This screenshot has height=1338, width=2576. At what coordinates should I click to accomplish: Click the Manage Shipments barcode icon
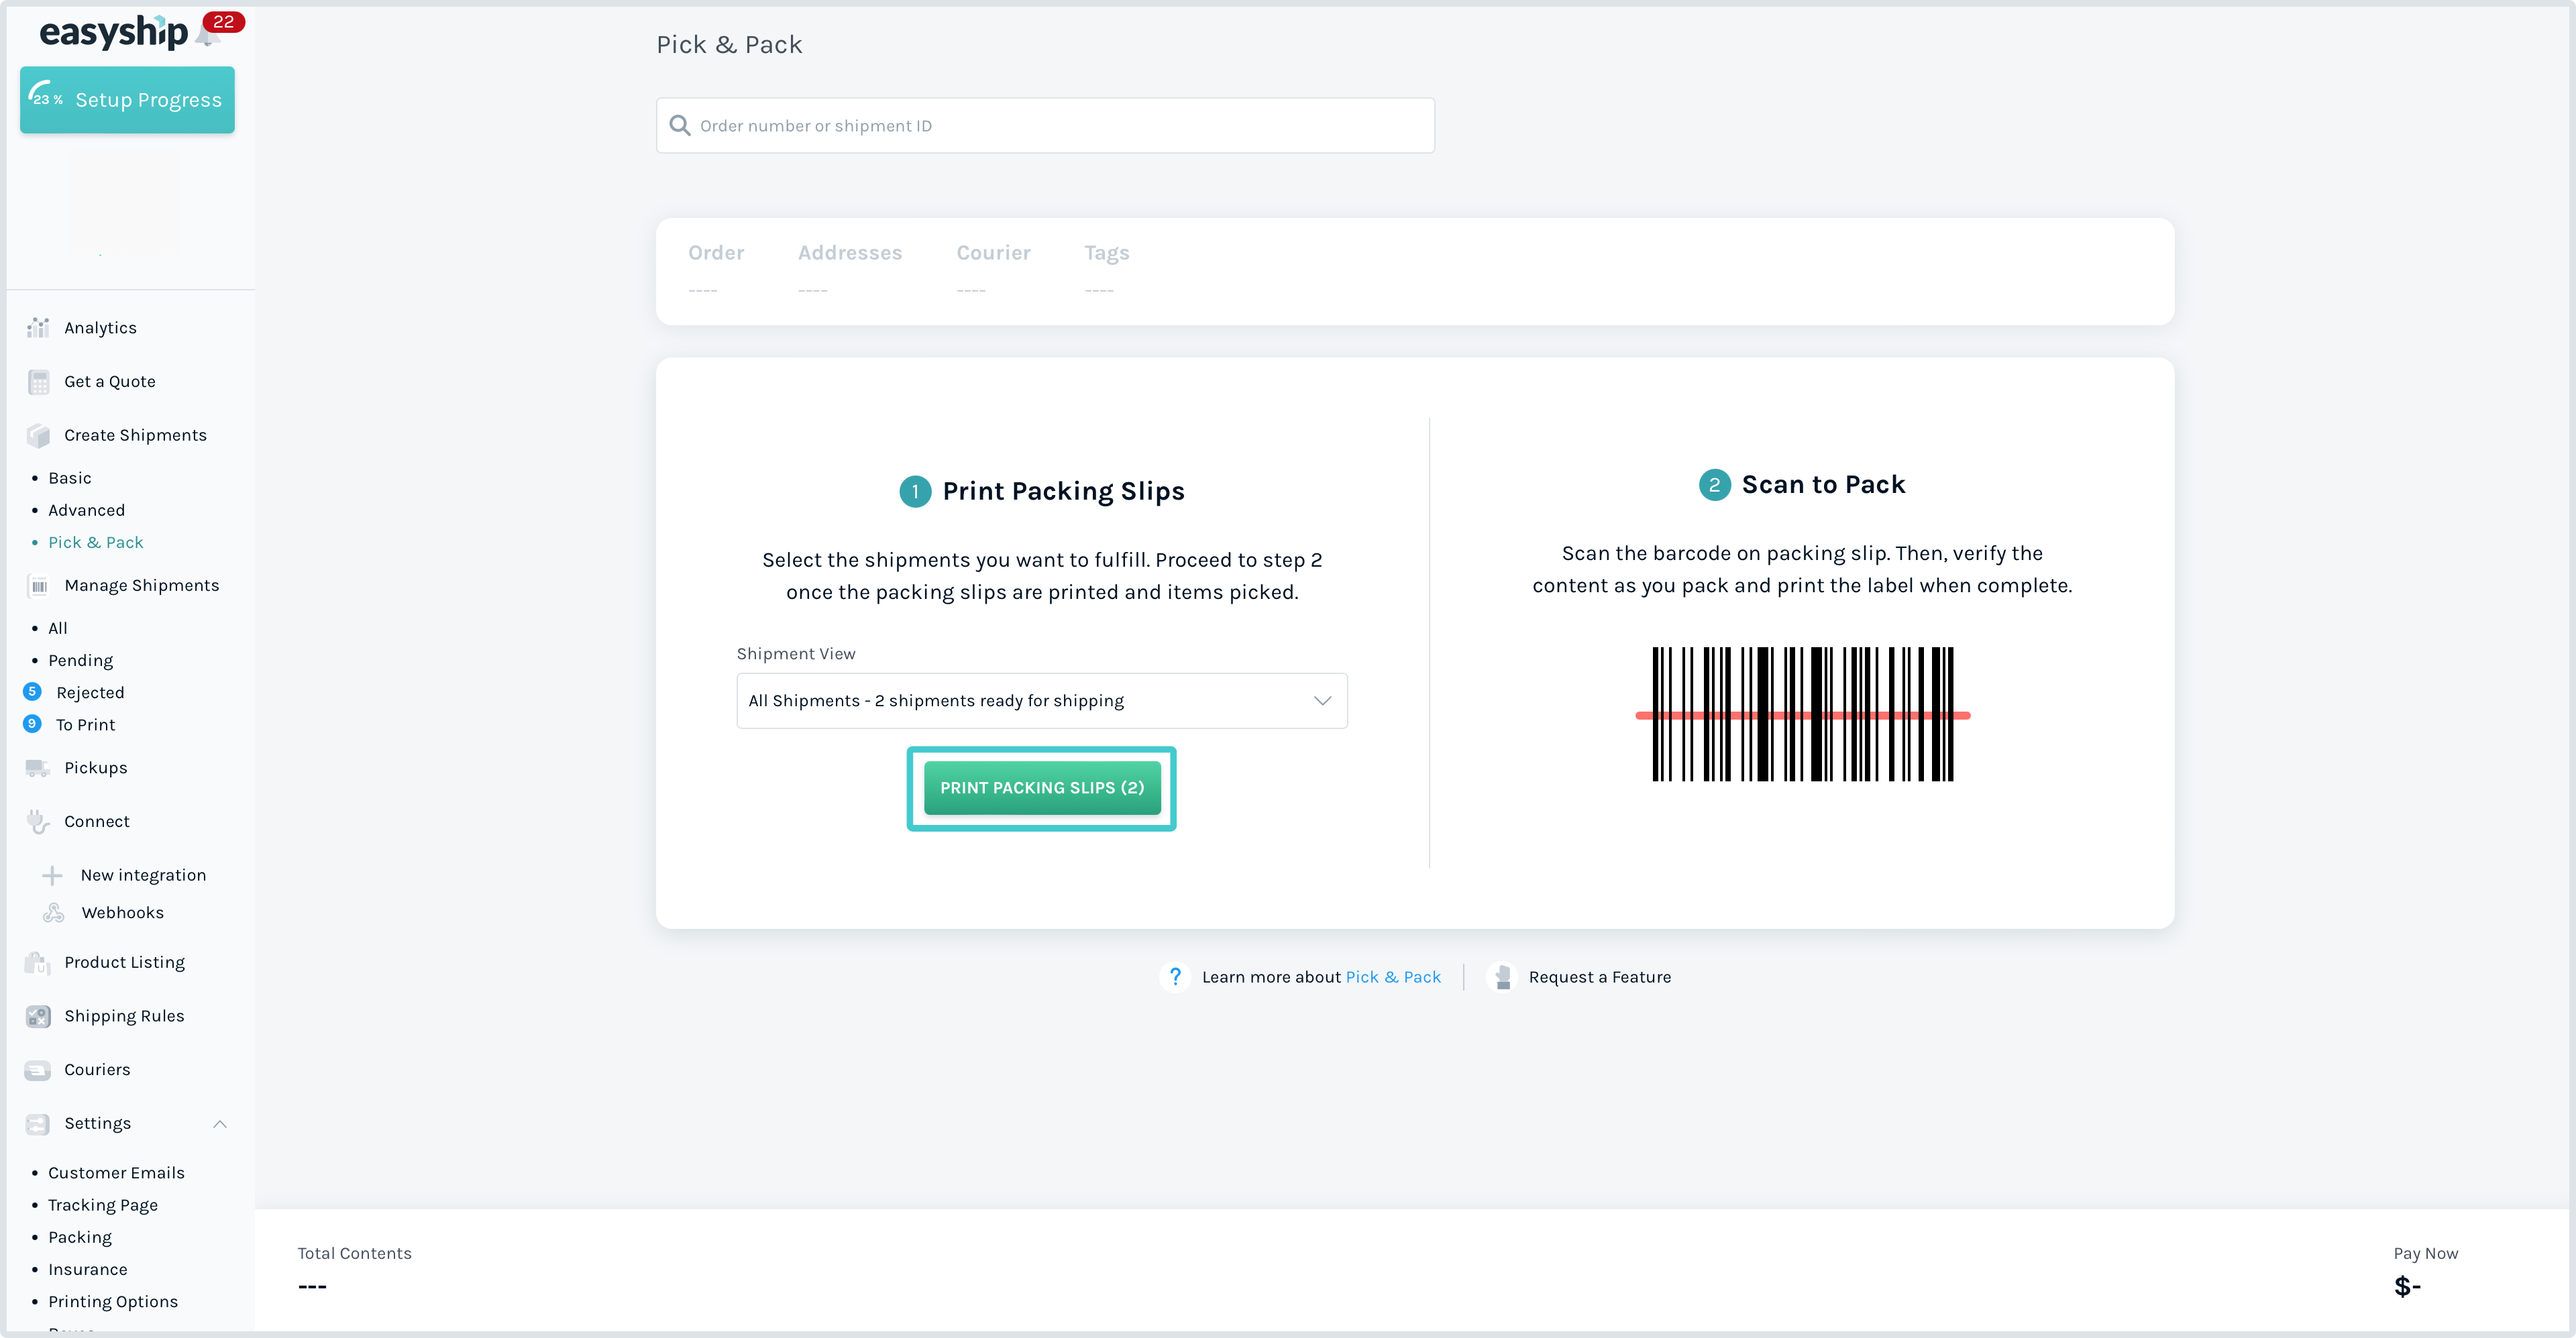[38, 586]
